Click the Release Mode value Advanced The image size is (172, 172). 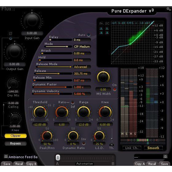tap(82, 67)
